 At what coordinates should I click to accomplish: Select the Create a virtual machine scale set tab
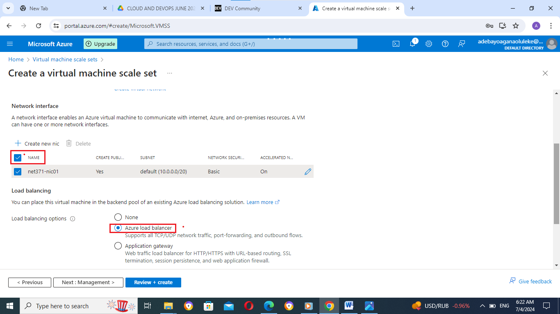356,8
